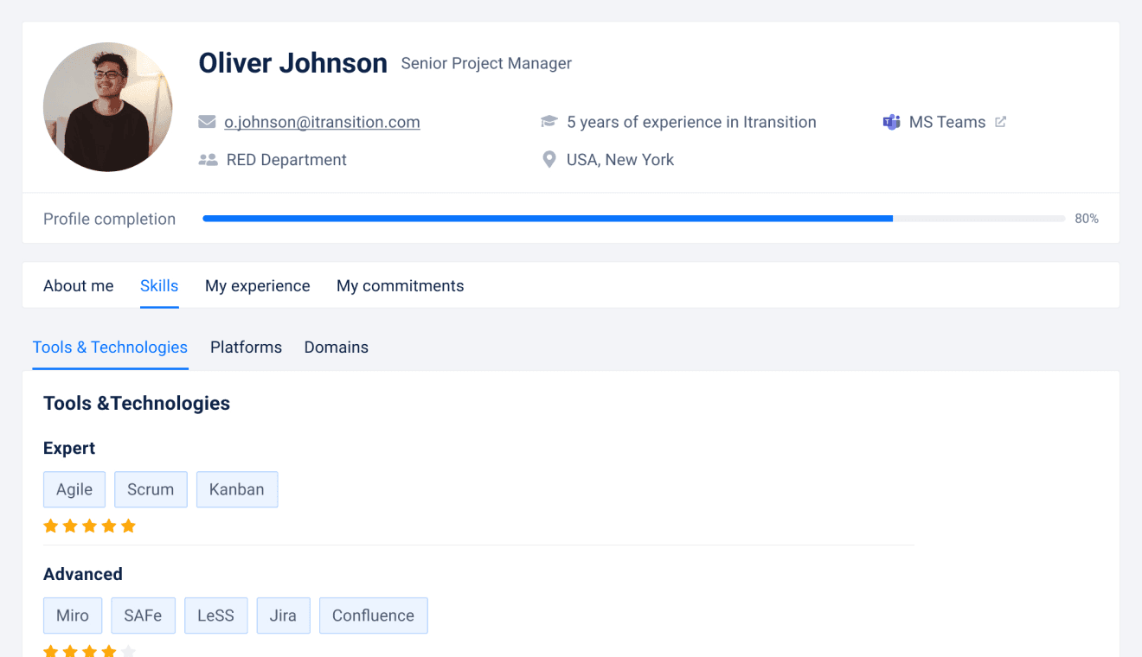Click Oliver Johnson's profile photo
The height and width of the screenshot is (657, 1142).
(x=108, y=107)
